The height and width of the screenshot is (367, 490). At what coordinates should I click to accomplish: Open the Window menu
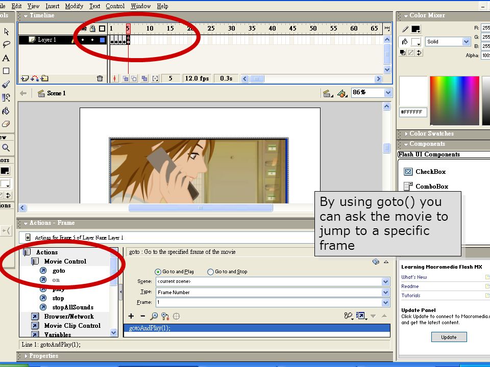[141, 6]
